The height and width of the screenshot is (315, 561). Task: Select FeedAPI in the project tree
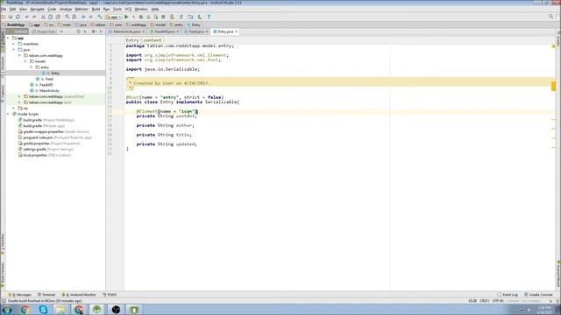click(x=46, y=85)
